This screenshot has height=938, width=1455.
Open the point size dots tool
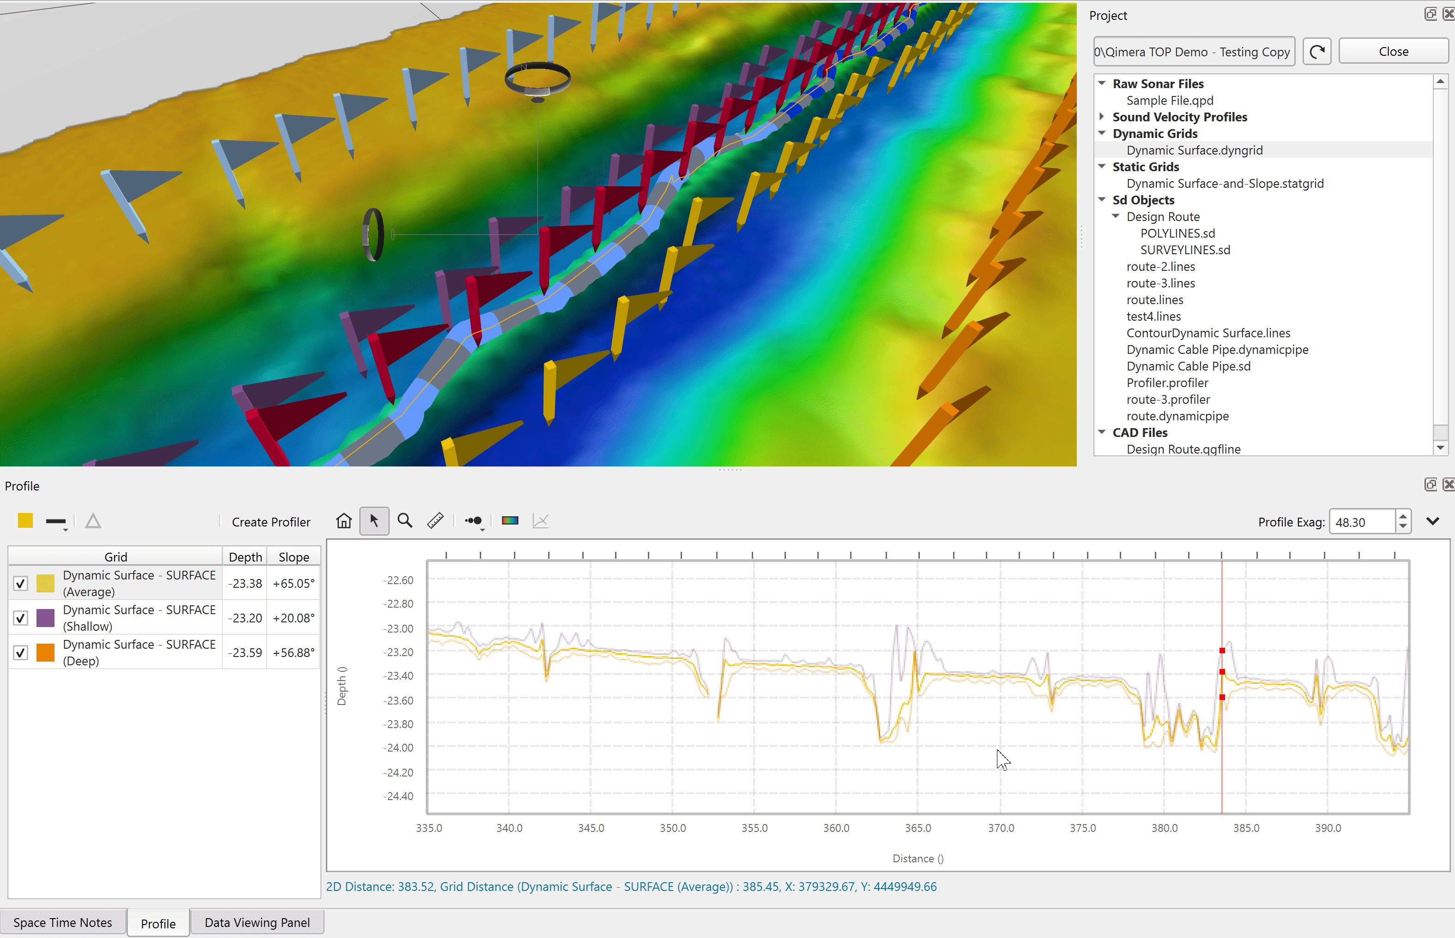(x=474, y=521)
